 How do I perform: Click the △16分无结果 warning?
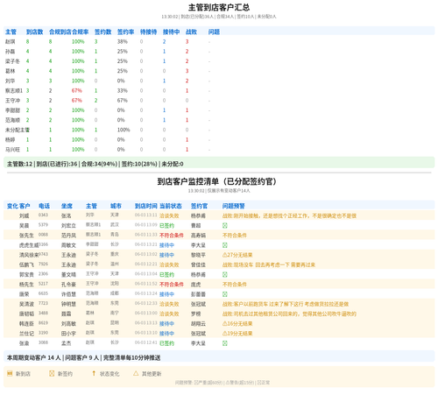237,323
